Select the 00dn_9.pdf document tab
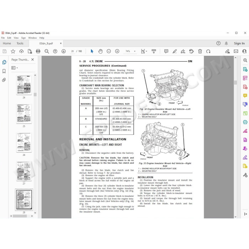The width and height of the screenshot is (249, 249). [46, 43]
